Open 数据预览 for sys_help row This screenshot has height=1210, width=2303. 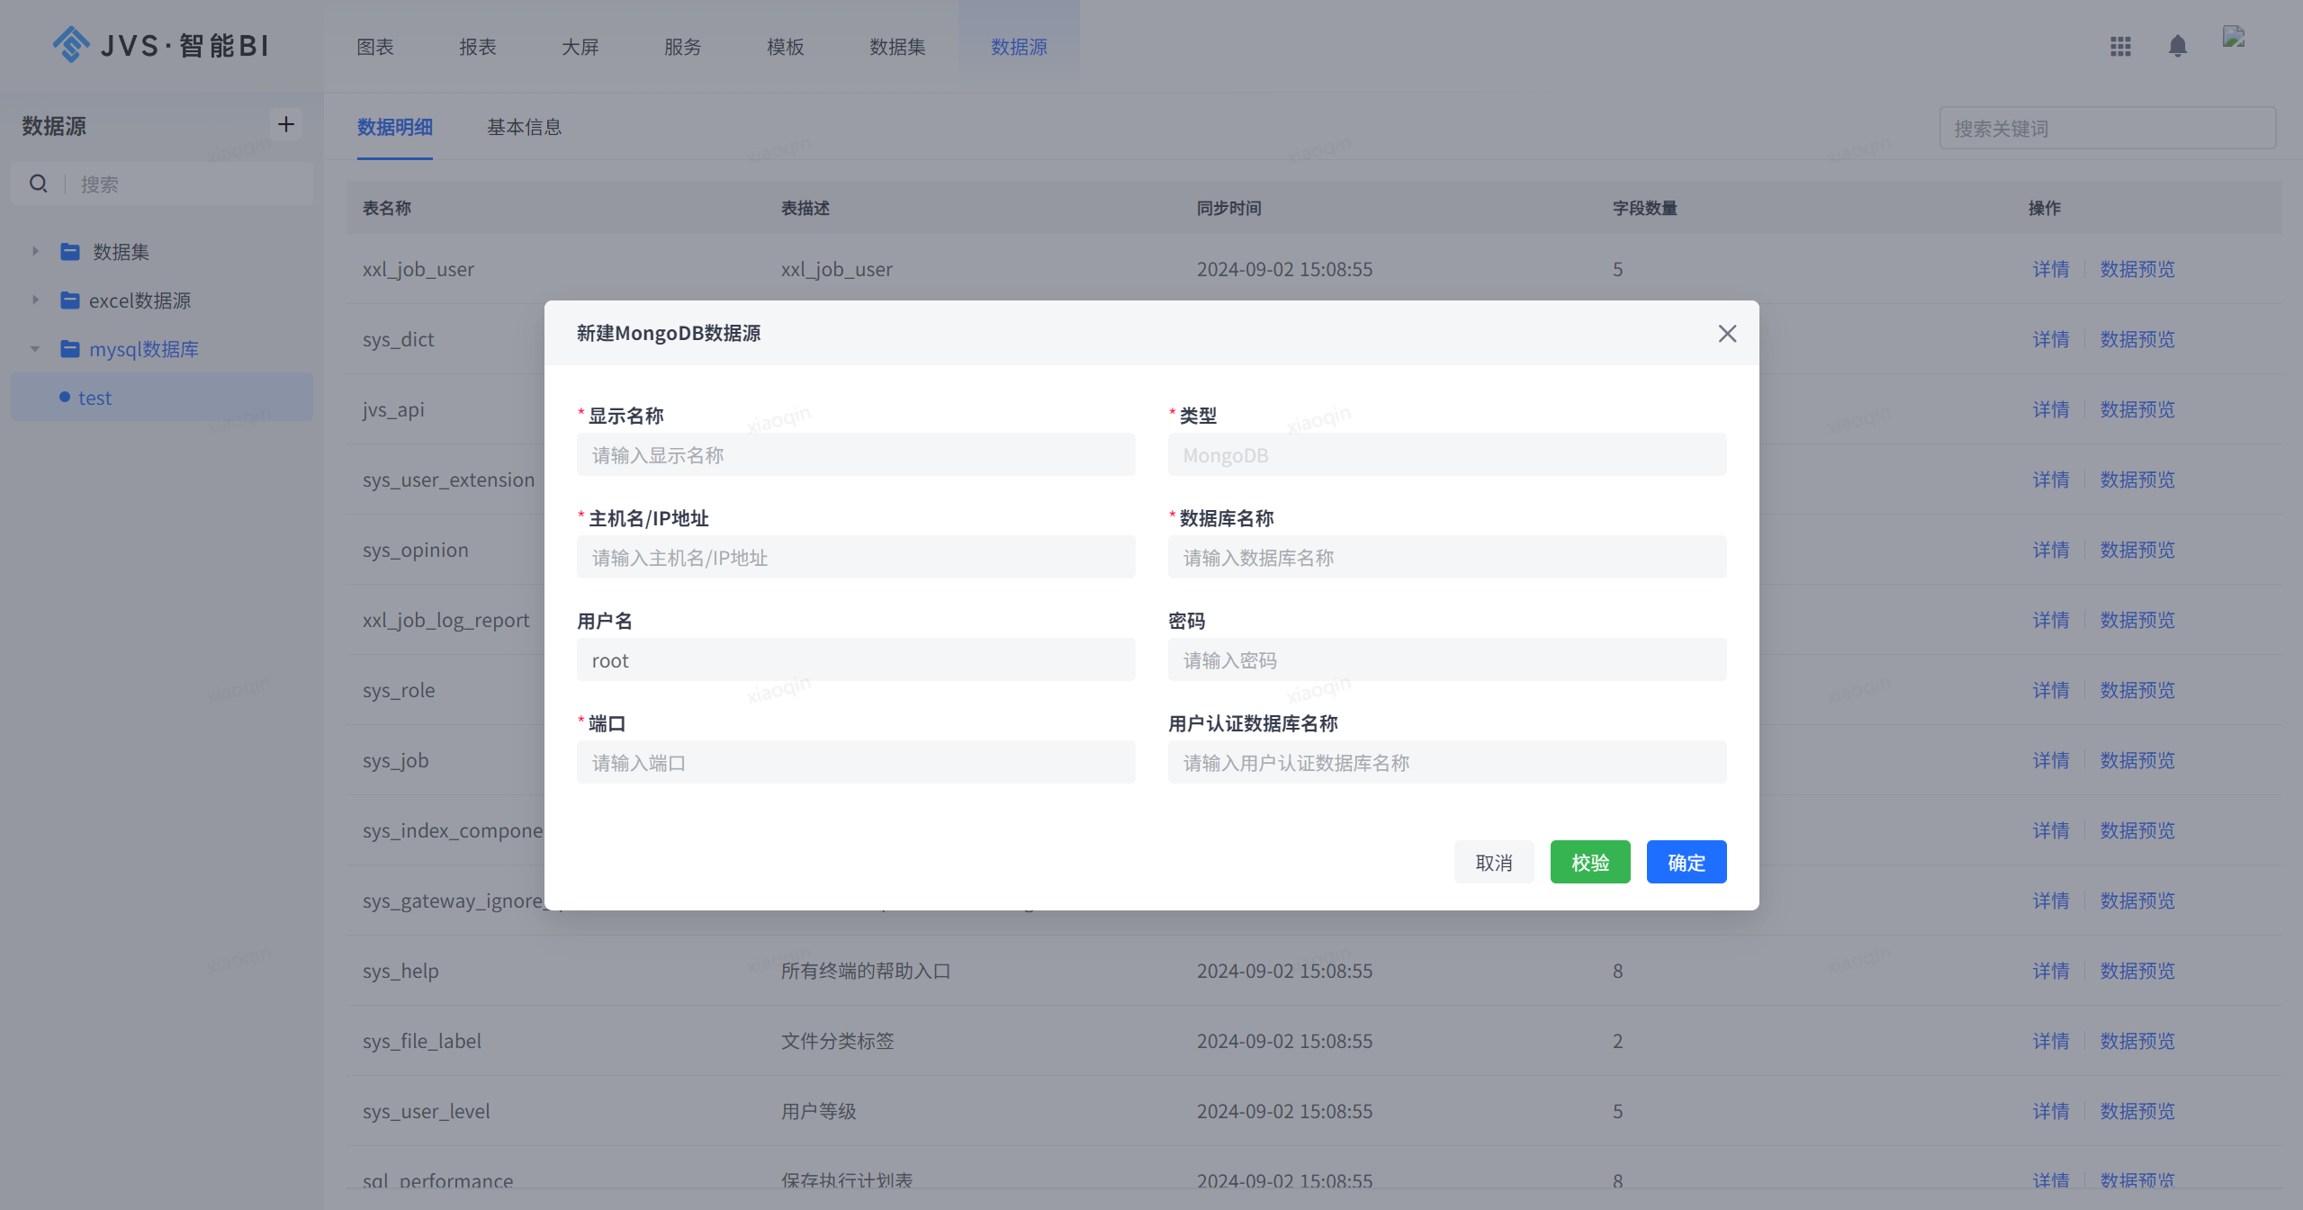click(x=2137, y=971)
